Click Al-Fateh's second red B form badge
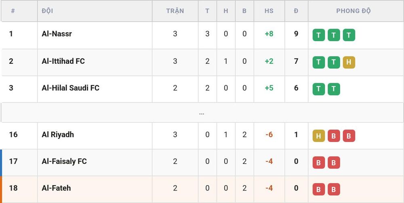This screenshot has width=404, height=203. [334, 189]
